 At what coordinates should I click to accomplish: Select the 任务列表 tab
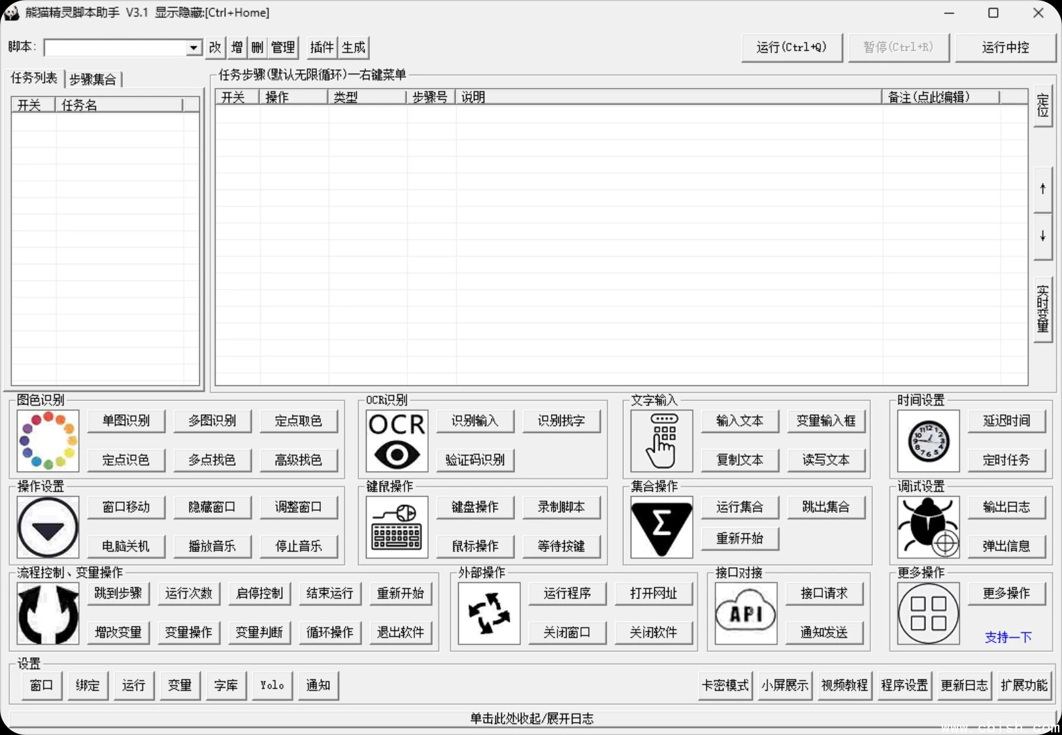[33, 78]
